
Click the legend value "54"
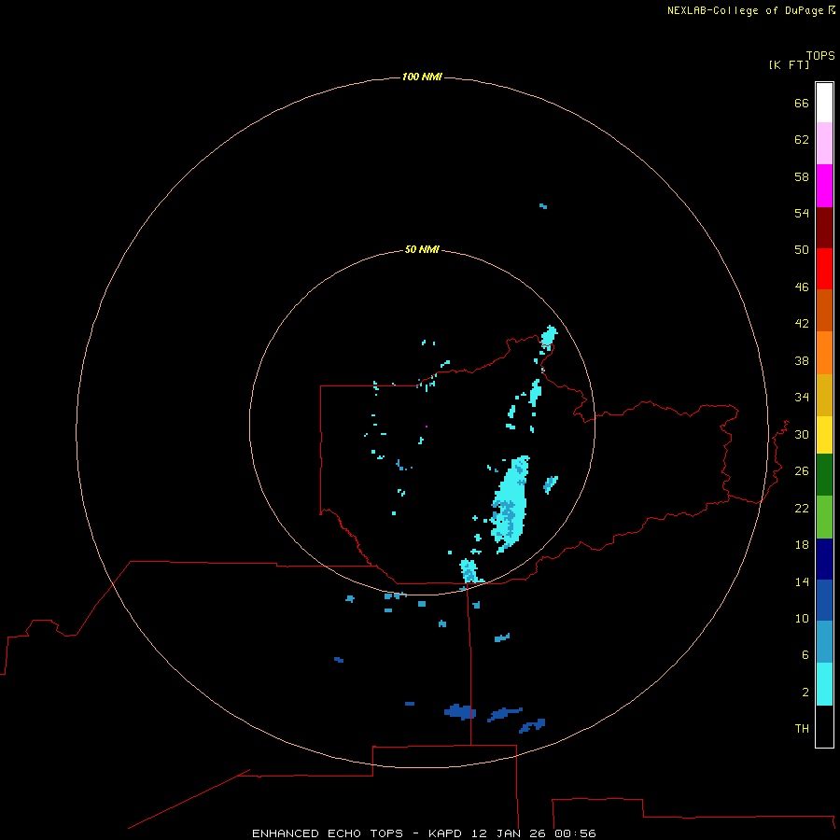[802, 213]
